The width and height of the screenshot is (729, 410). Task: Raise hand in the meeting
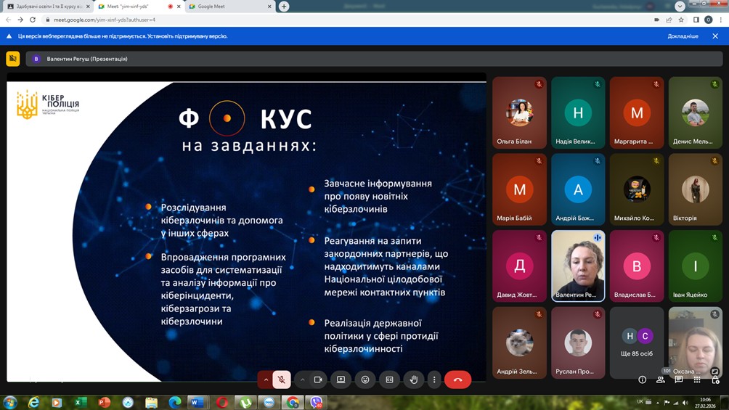(x=413, y=380)
